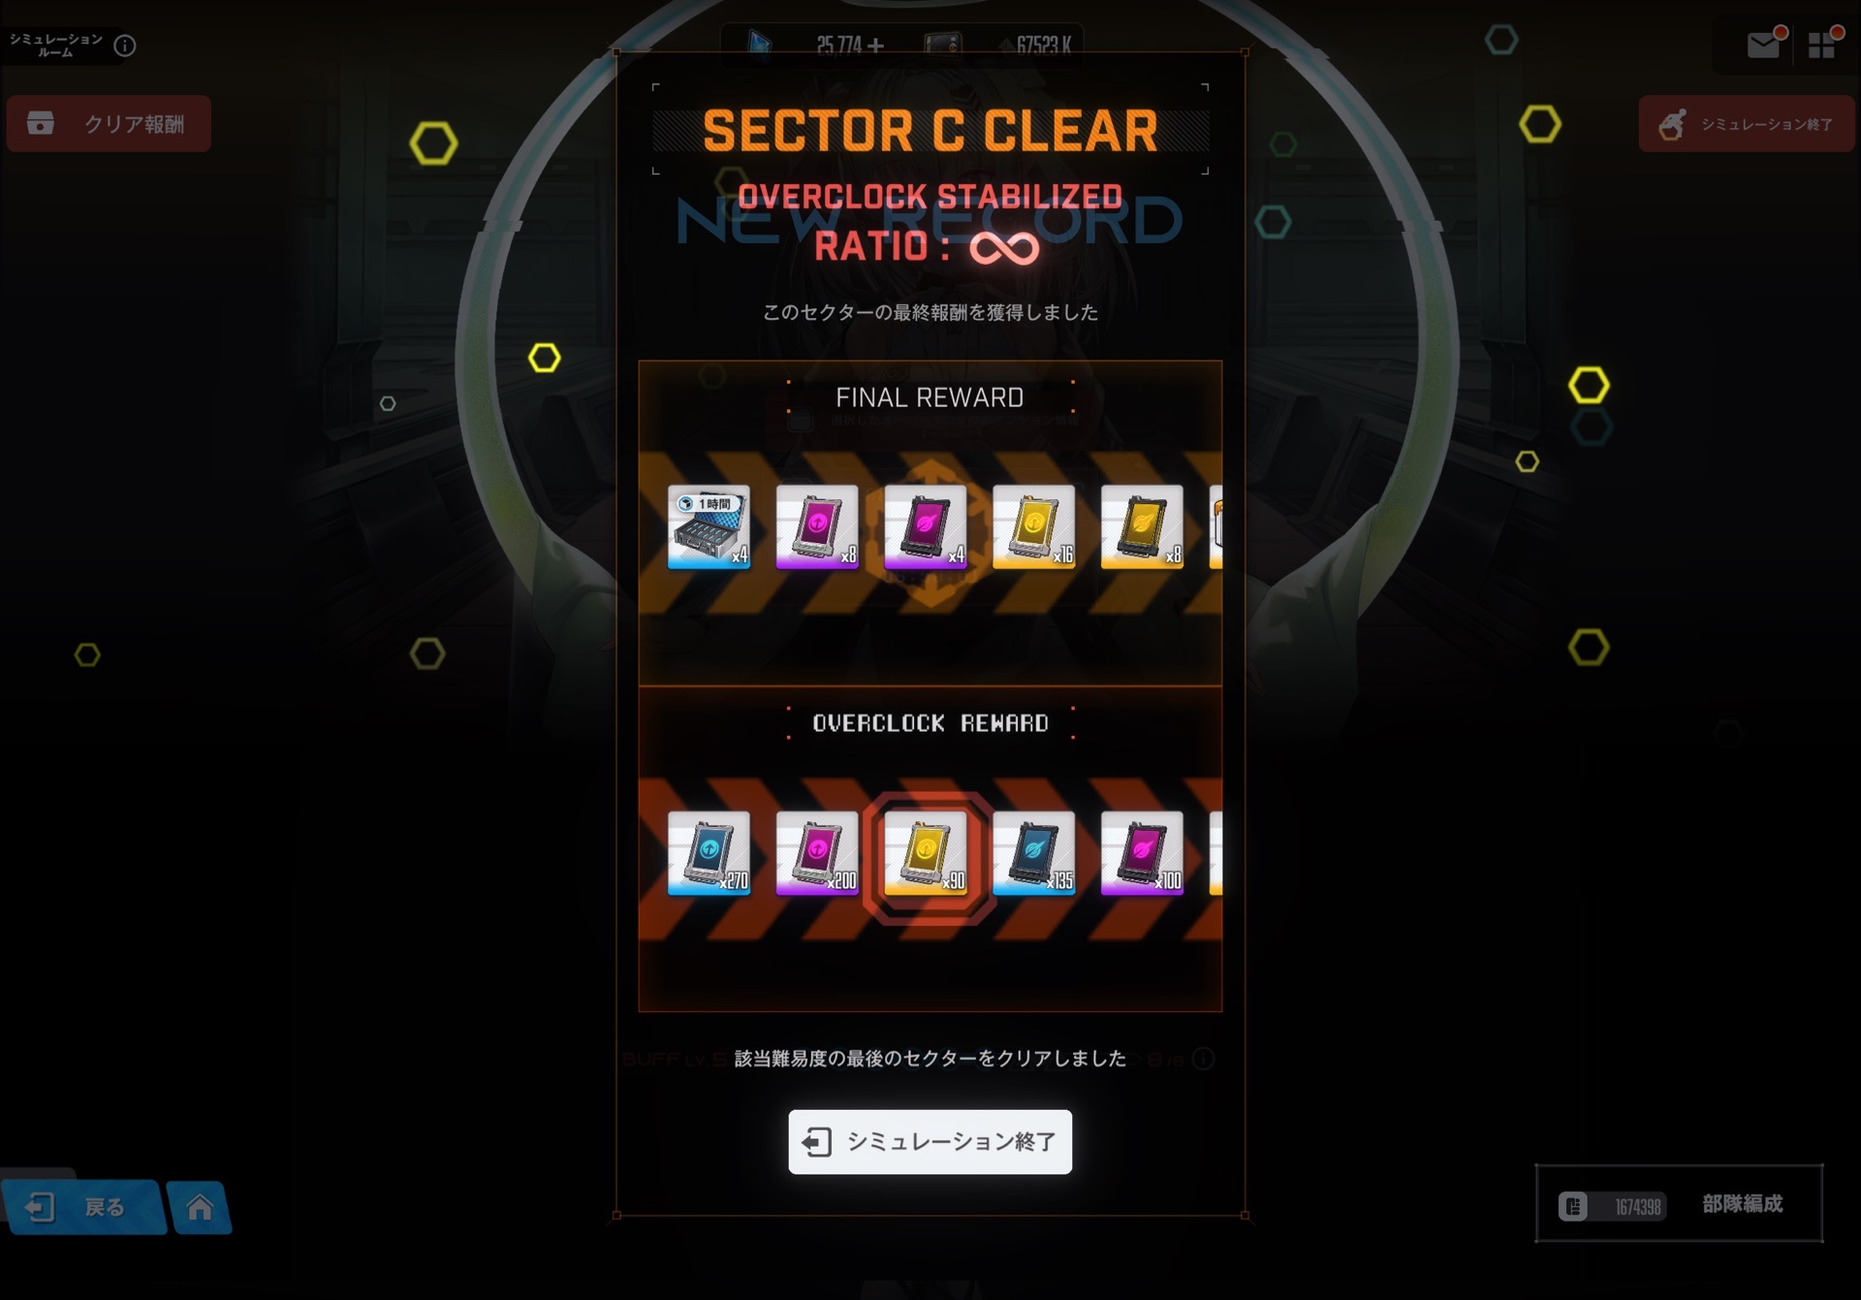The width and height of the screenshot is (1861, 1300).
Task: Open the grid menu icon
Action: [1822, 45]
